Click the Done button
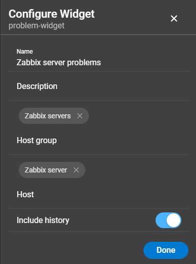 click(166, 250)
